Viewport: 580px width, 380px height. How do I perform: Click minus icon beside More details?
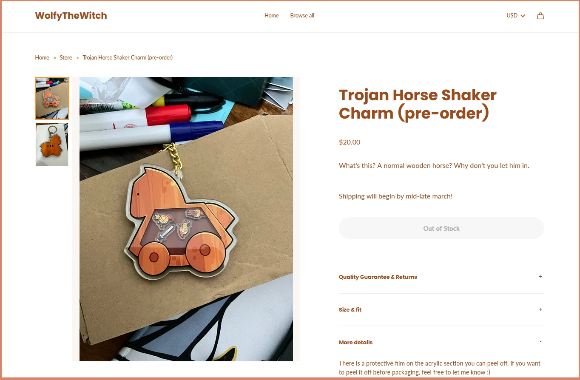click(540, 342)
